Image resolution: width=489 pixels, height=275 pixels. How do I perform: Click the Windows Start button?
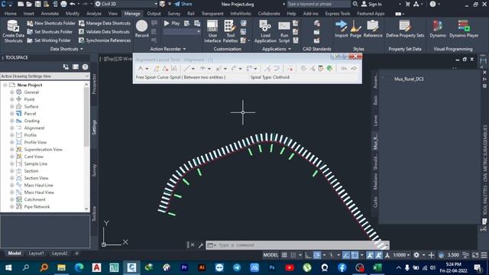pyautogui.click(x=8, y=267)
